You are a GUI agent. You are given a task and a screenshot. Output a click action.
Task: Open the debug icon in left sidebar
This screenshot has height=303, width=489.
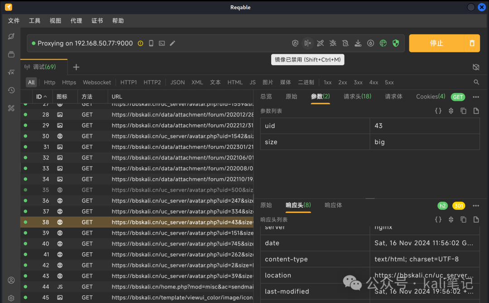pos(11,37)
